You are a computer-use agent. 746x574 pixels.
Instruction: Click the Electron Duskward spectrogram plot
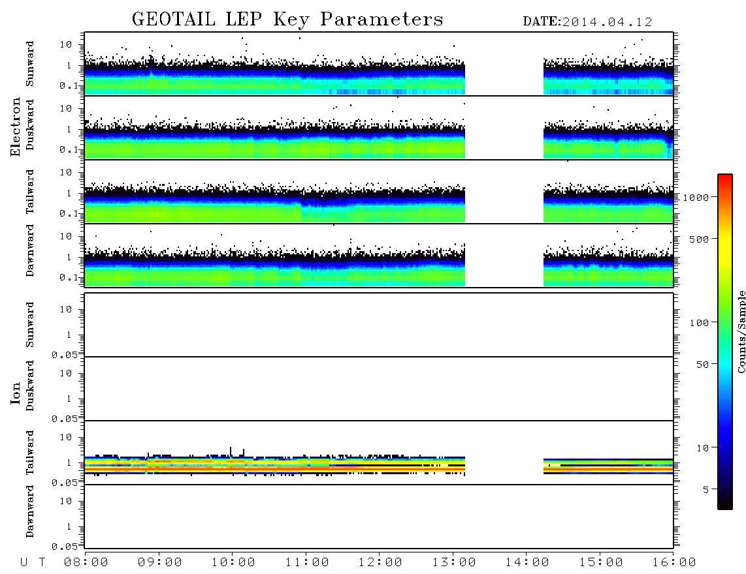pos(379,127)
